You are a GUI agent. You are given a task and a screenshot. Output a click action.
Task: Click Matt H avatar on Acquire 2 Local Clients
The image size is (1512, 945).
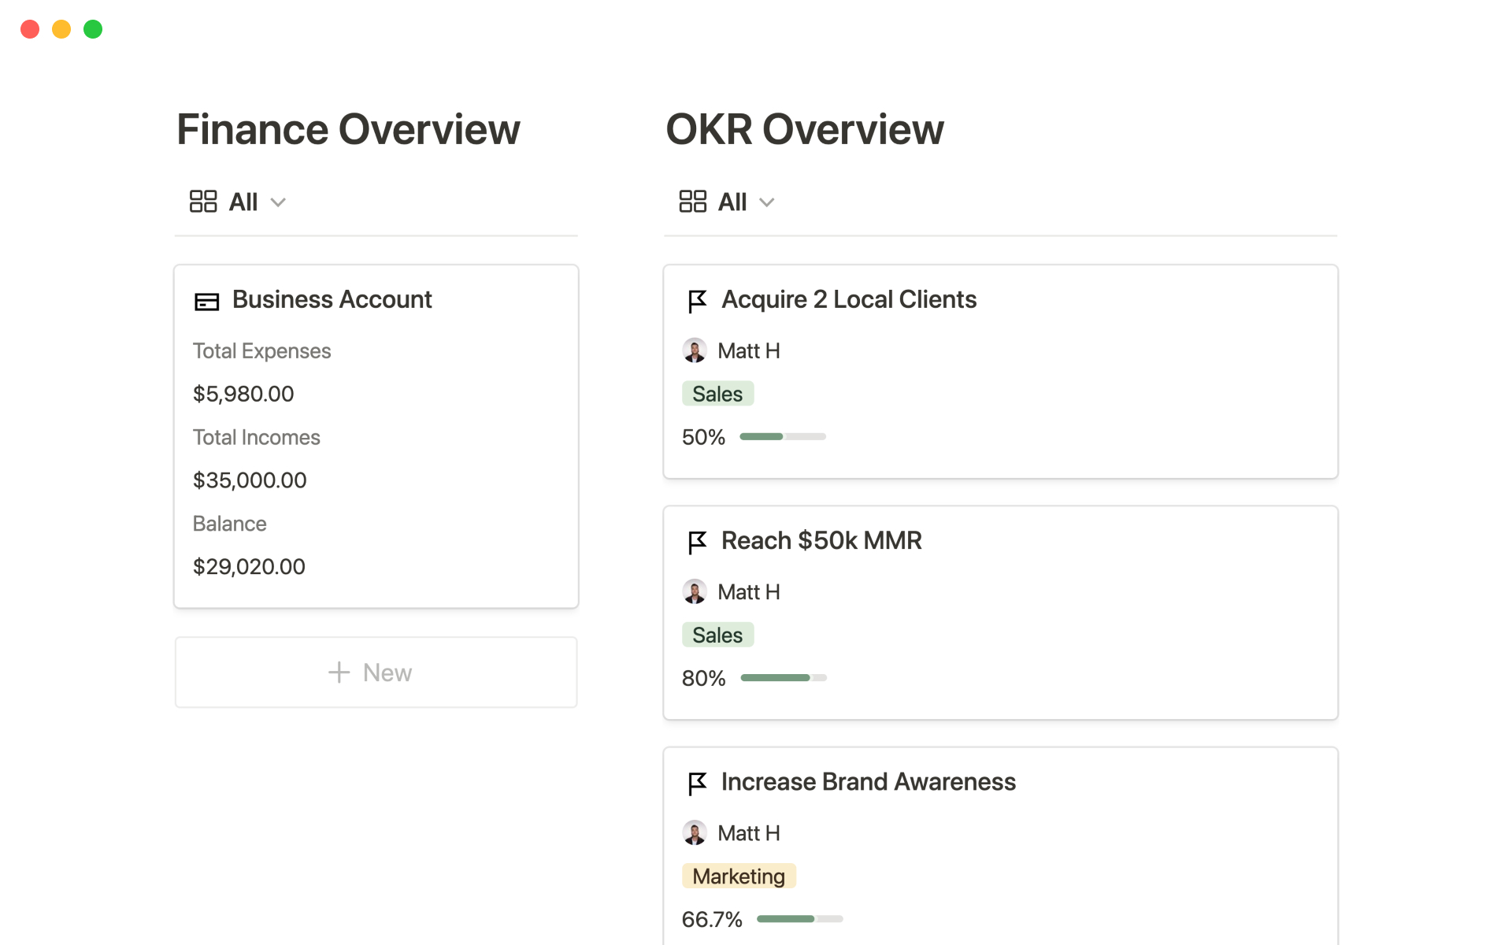pyautogui.click(x=695, y=350)
